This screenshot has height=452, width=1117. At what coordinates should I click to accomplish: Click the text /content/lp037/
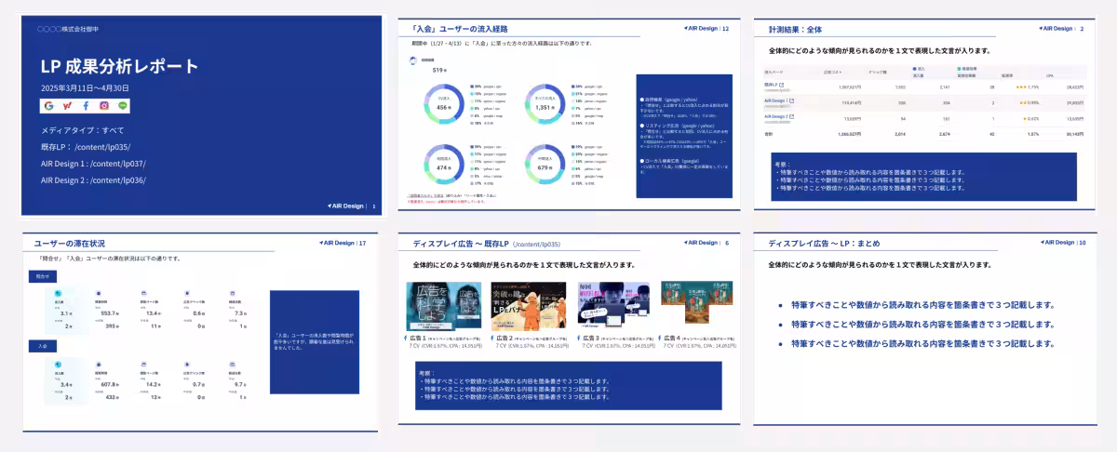(116, 164)
